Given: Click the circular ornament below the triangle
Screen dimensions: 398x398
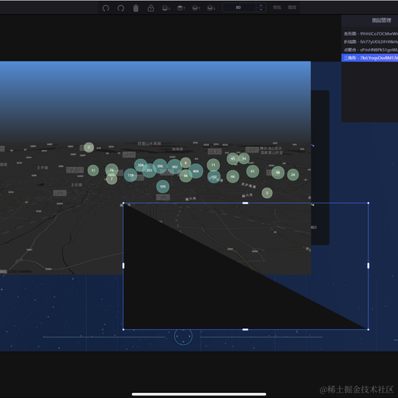Looking at the screenshot, I should [x=183, y=337].
